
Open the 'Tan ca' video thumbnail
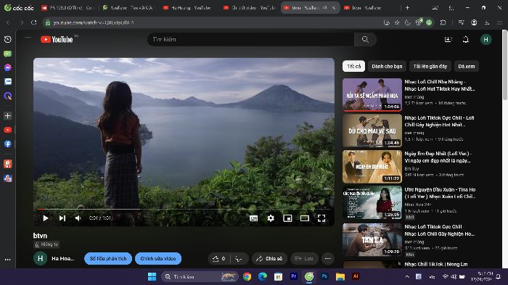point(372,240)
